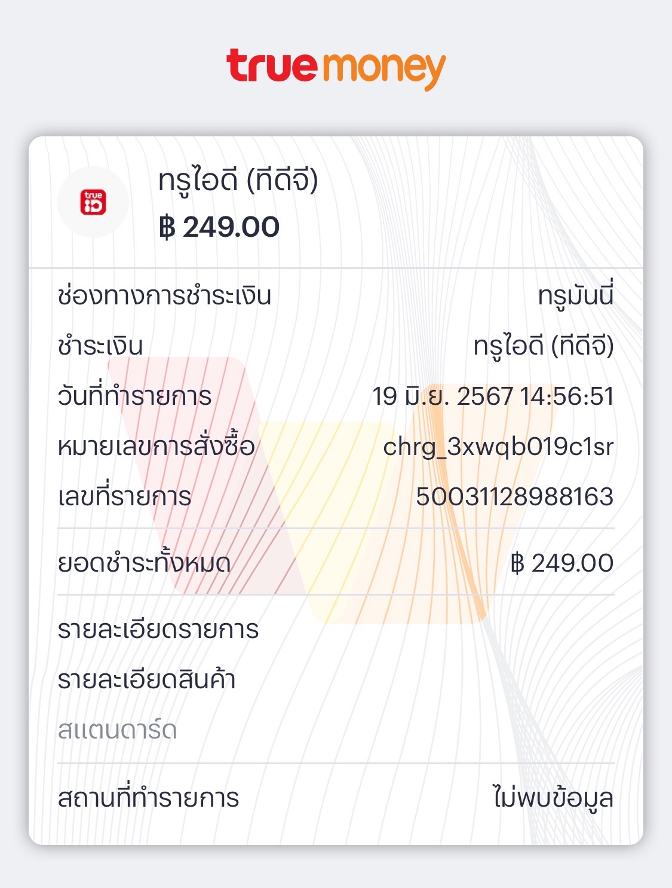Select order number chrg_3xwqb019c1sr

(498, 446)
